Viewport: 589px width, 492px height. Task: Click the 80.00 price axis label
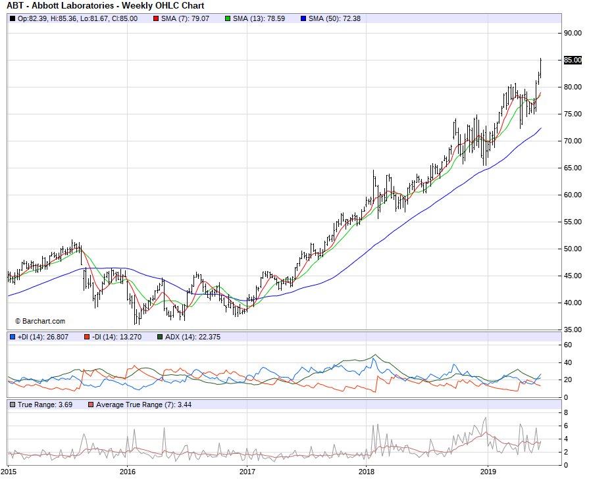tap(573, 87)
